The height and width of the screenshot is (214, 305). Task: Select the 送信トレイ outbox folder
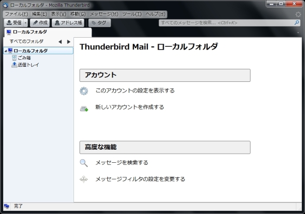[28, 65]
